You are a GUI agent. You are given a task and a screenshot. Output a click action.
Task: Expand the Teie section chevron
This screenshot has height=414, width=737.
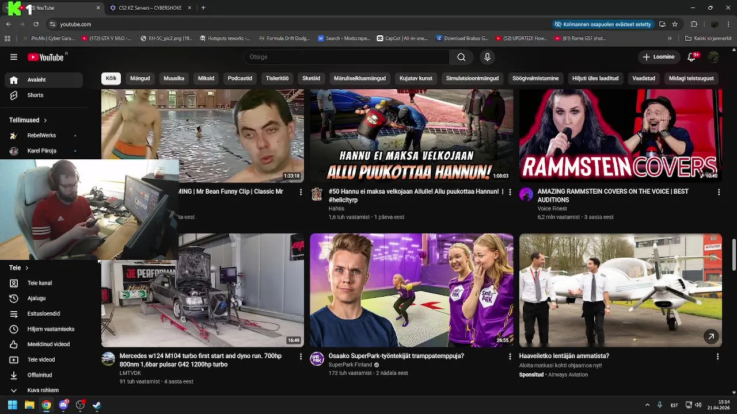tap(26, 268)
